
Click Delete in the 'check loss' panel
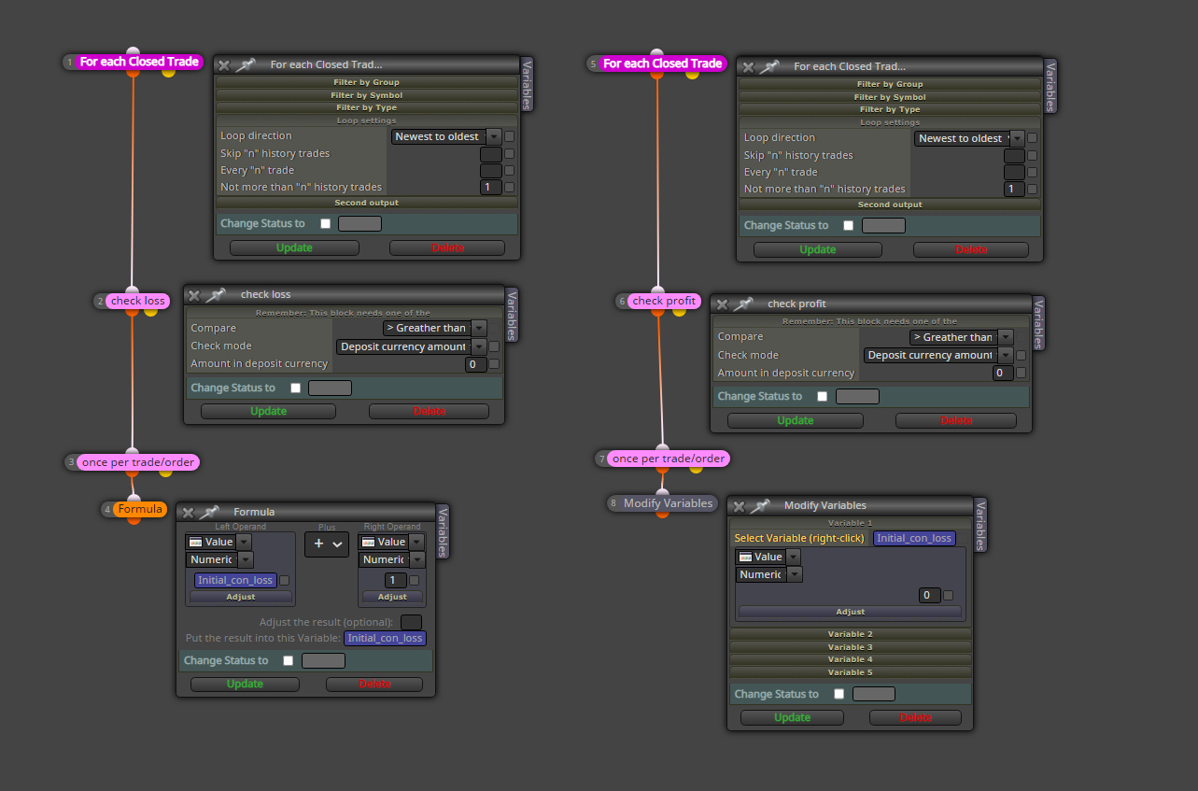(429, 411)
